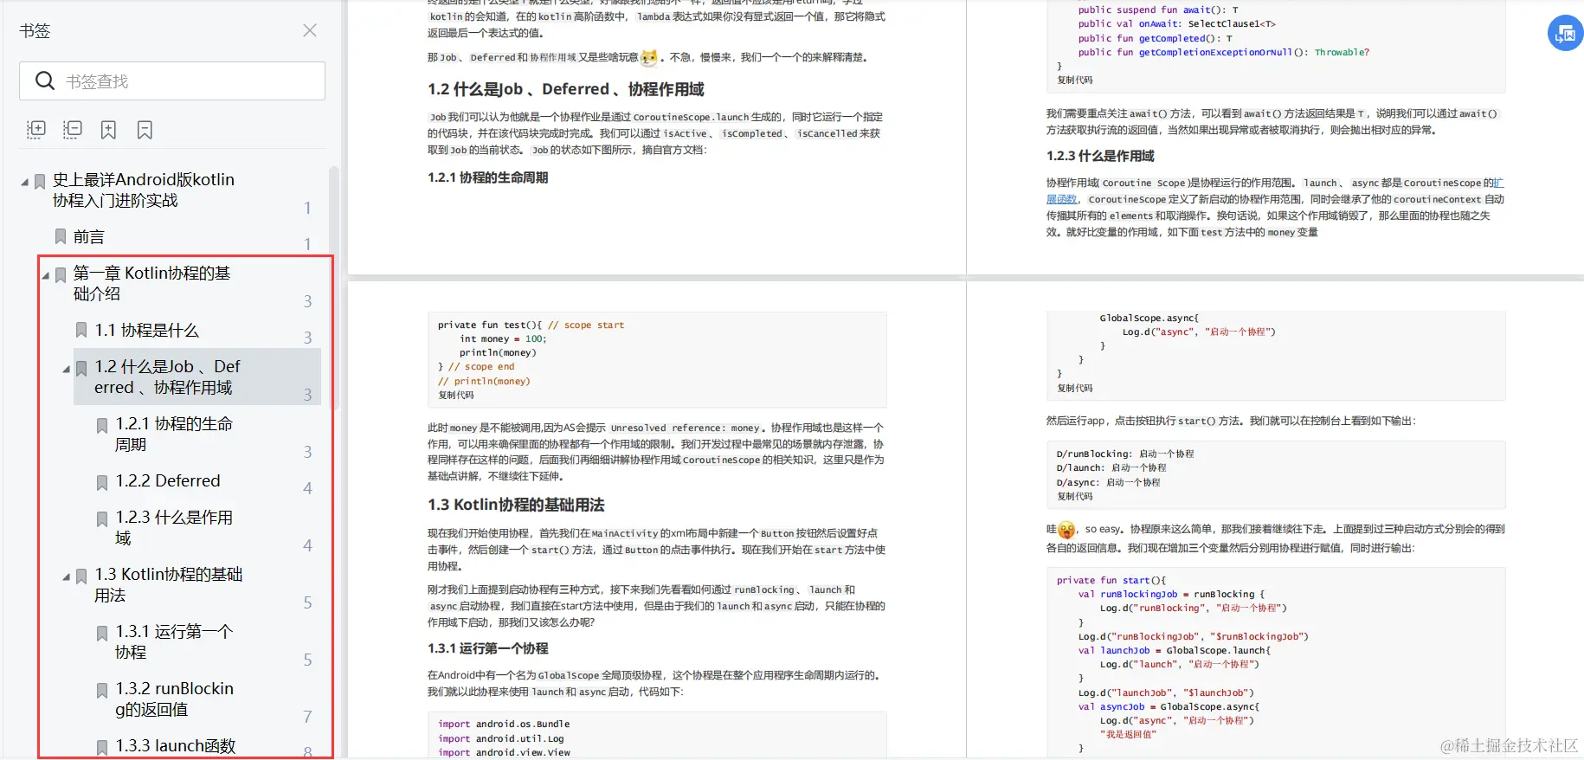This screenshot has height=760, width=1584.
Task: Click bookmark icon beside 前言
Action: click(x=61, y=236)
